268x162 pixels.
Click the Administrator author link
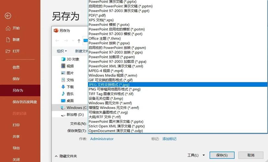point(102,139)
